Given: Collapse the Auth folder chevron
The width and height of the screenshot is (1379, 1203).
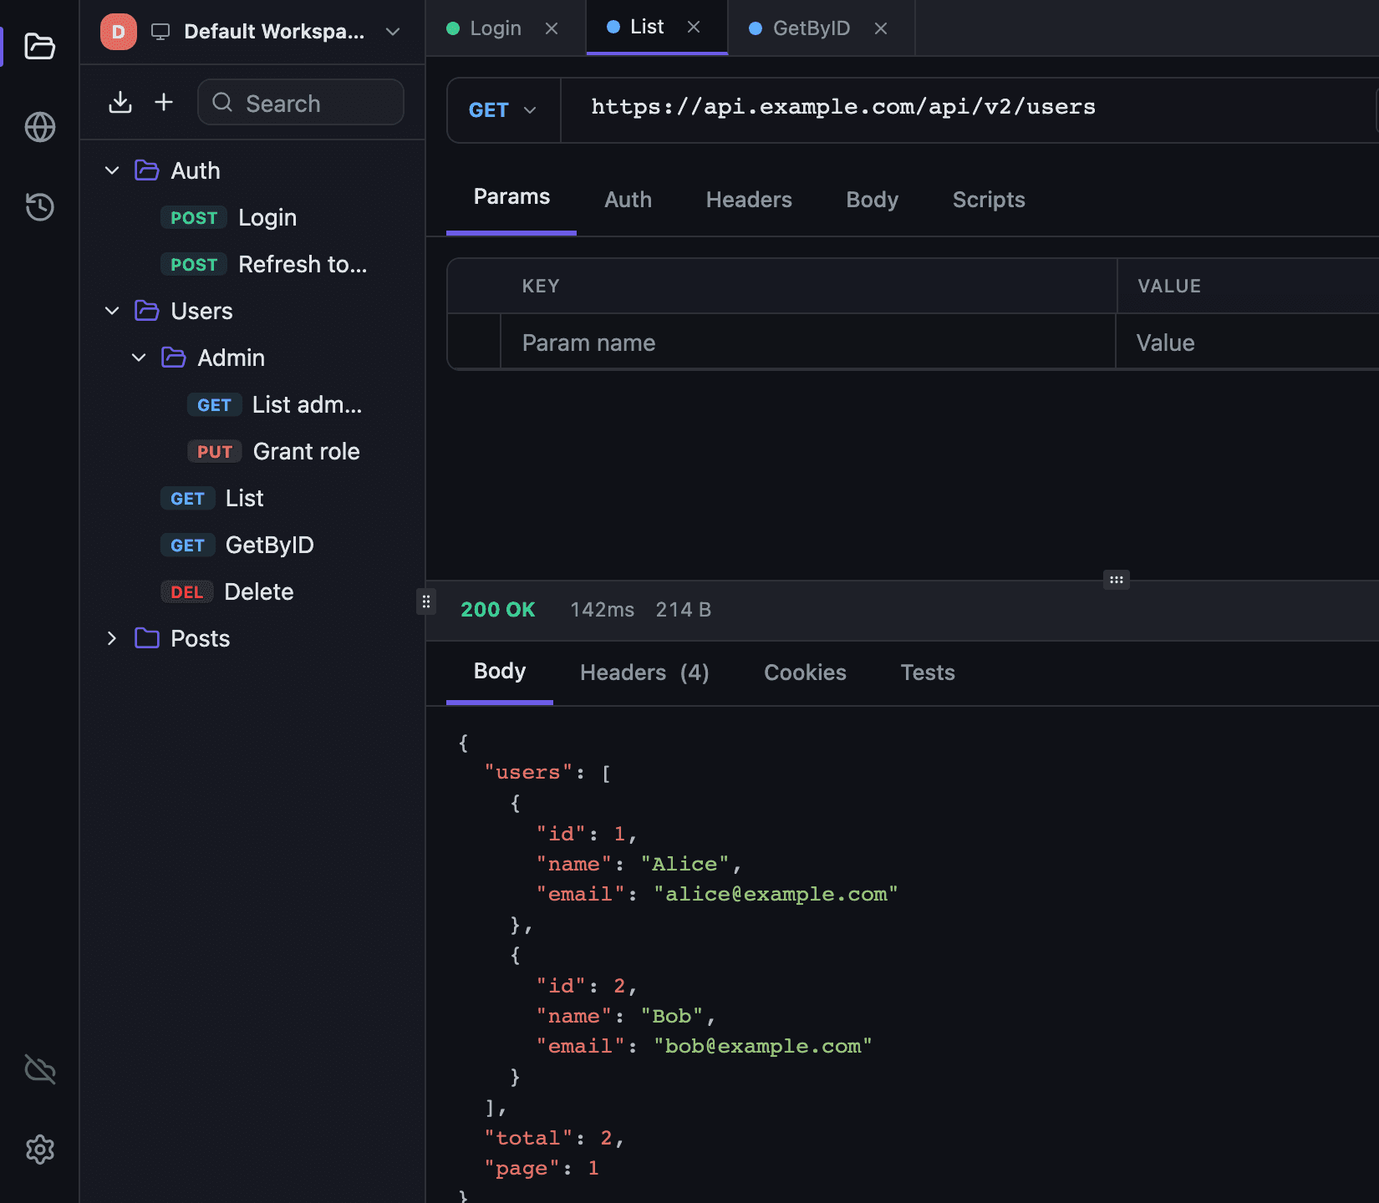Looking at the screenshot, I should tap(112, 170).
